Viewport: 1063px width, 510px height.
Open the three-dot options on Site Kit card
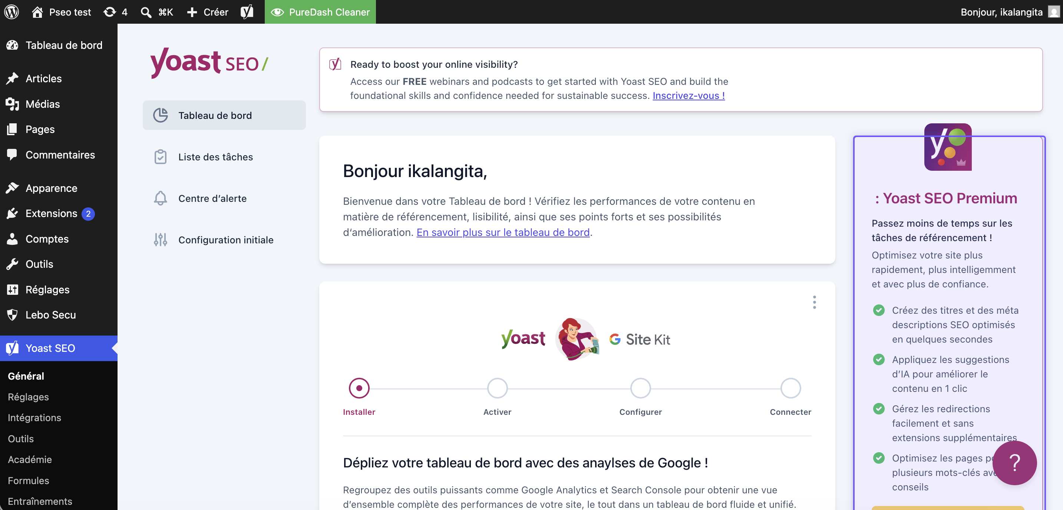click(814, 302)
